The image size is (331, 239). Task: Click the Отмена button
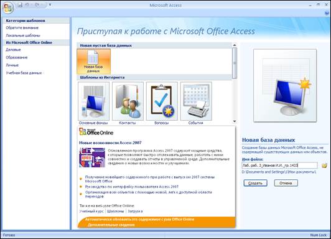[x=286, y=183]
